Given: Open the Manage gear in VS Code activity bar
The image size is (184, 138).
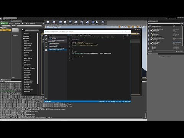Looking at the screenshot, I should pos(46,99).
